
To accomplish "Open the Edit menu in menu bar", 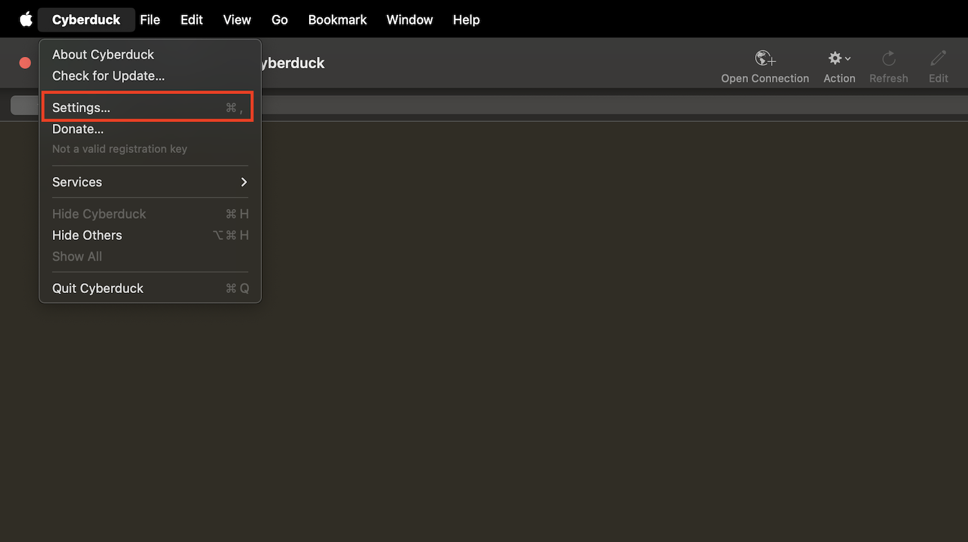I will [x=192, y=19].
